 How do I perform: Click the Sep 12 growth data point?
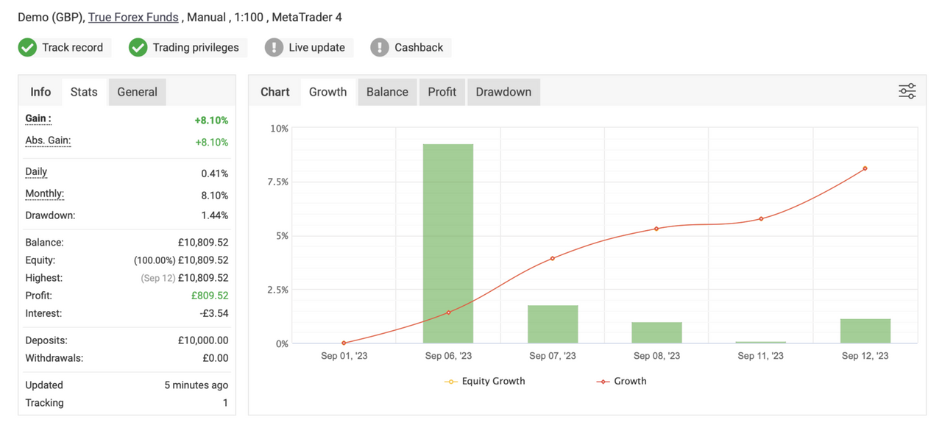coord(865,168)
